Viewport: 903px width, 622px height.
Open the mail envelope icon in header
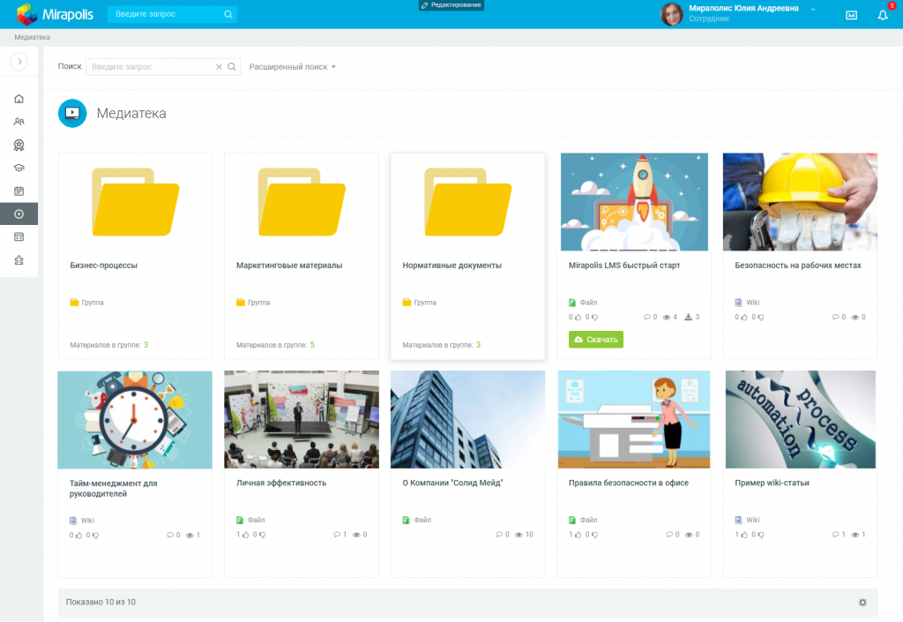point(851,15)
